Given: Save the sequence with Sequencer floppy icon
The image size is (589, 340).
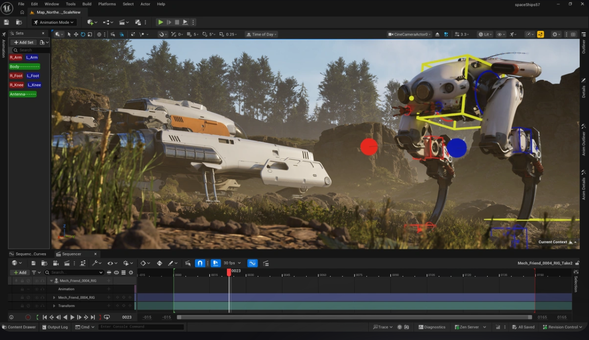Looking at the screenshot, I should tap(34, 264).
